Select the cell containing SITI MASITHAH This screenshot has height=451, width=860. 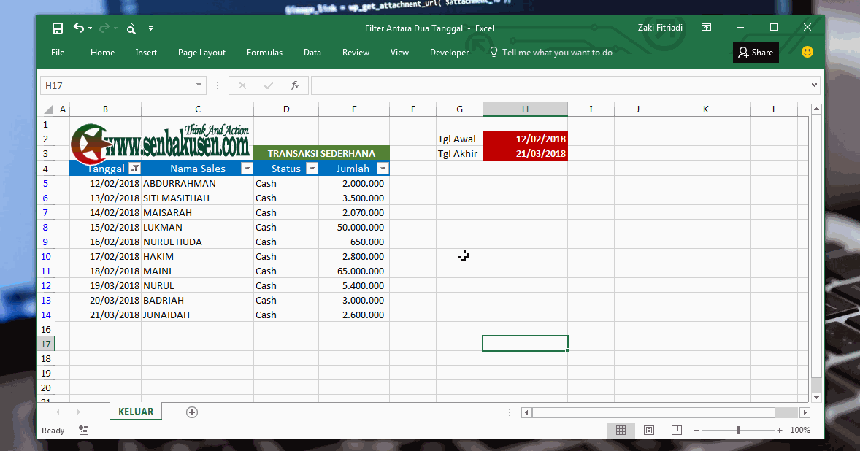197,198
